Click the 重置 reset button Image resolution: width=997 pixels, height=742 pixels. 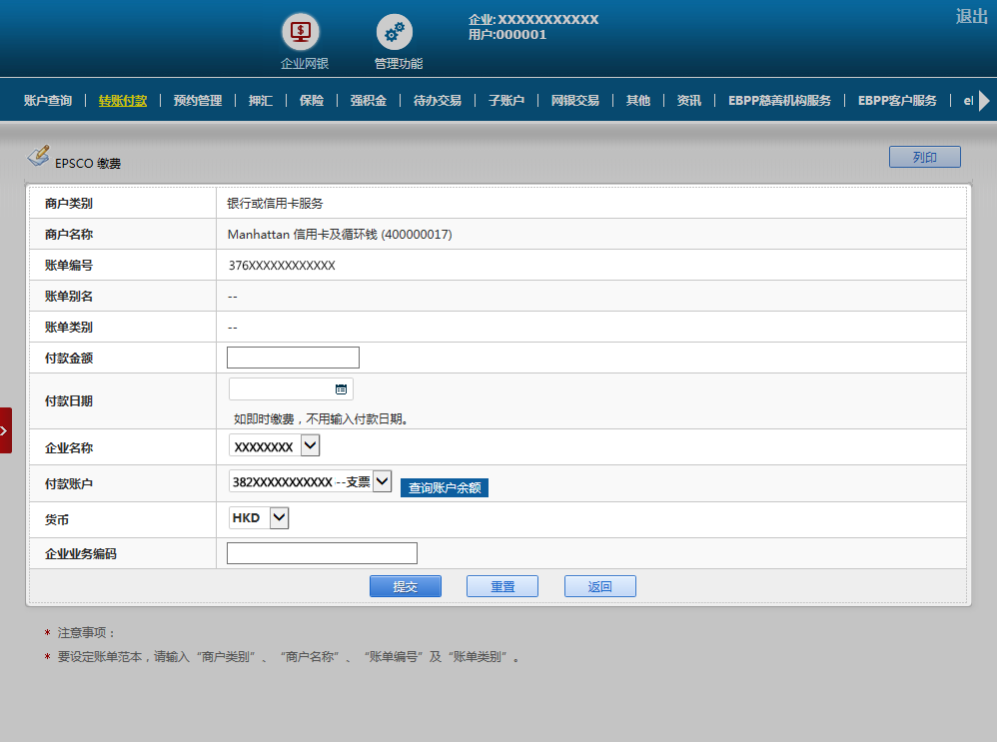pyautogui.click(x=501, y=586)
